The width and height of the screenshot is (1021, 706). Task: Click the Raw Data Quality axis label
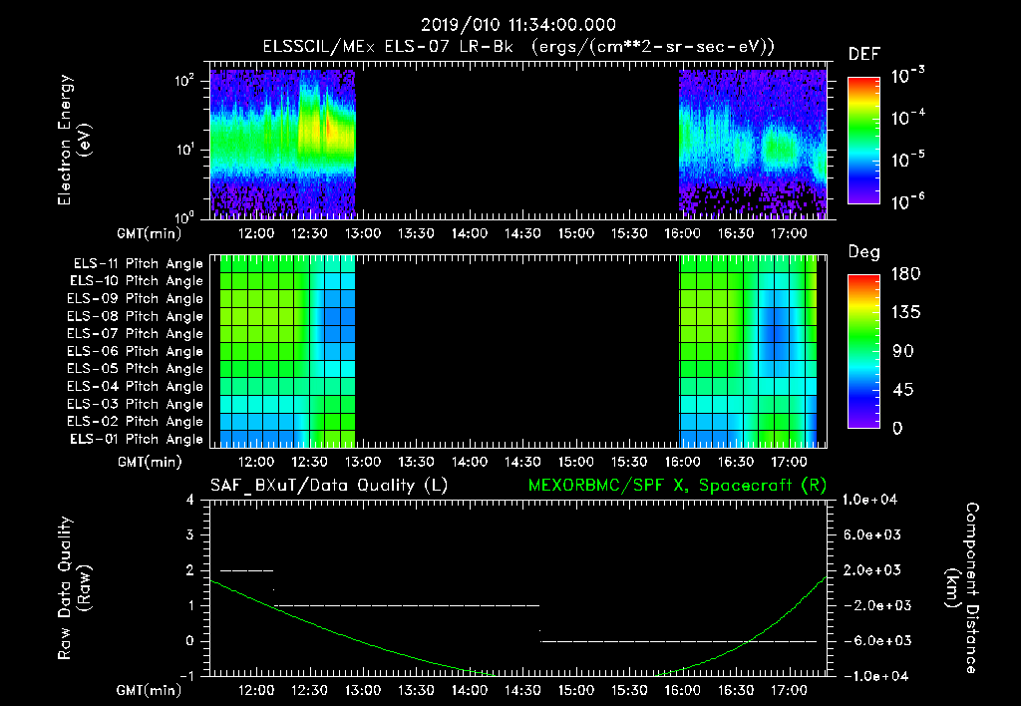click(x=74, y=588)
